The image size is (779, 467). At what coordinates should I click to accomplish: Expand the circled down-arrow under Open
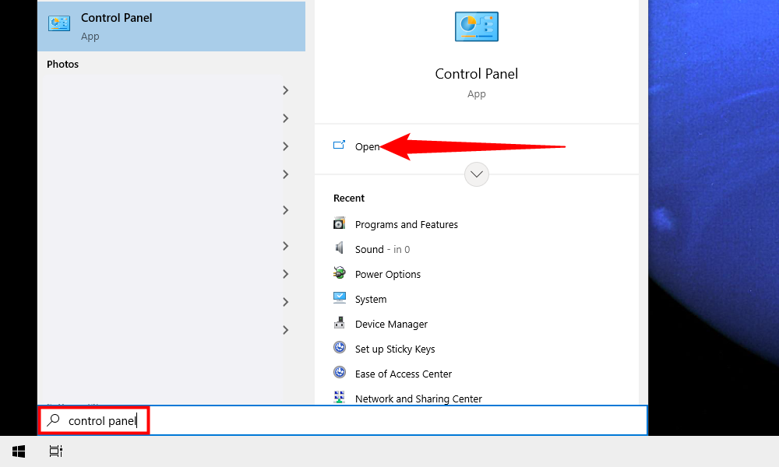coord(477,174)
